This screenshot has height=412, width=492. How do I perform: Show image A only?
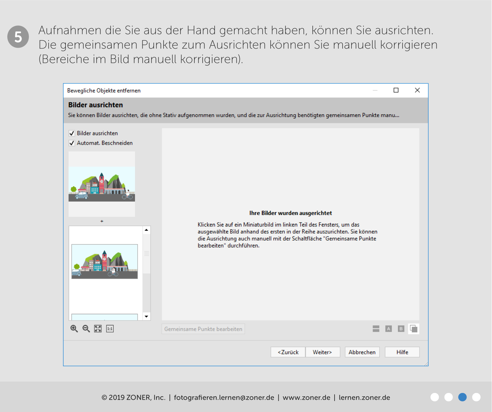coord(388,329)
